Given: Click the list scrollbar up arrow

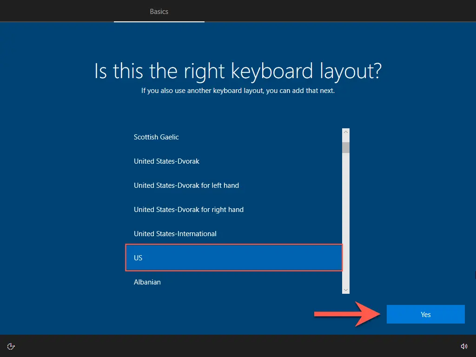Looking at the screenshot, I should tap(346, 132).
